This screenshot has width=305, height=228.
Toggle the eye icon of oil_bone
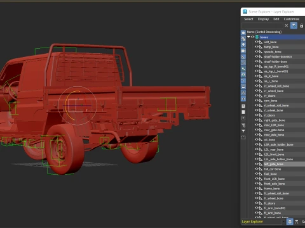[257, 139]
